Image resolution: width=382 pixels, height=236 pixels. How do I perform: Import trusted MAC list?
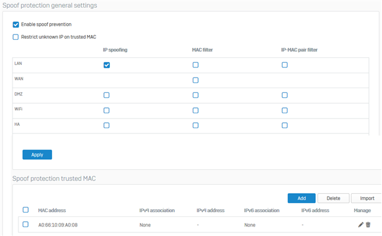367,198
